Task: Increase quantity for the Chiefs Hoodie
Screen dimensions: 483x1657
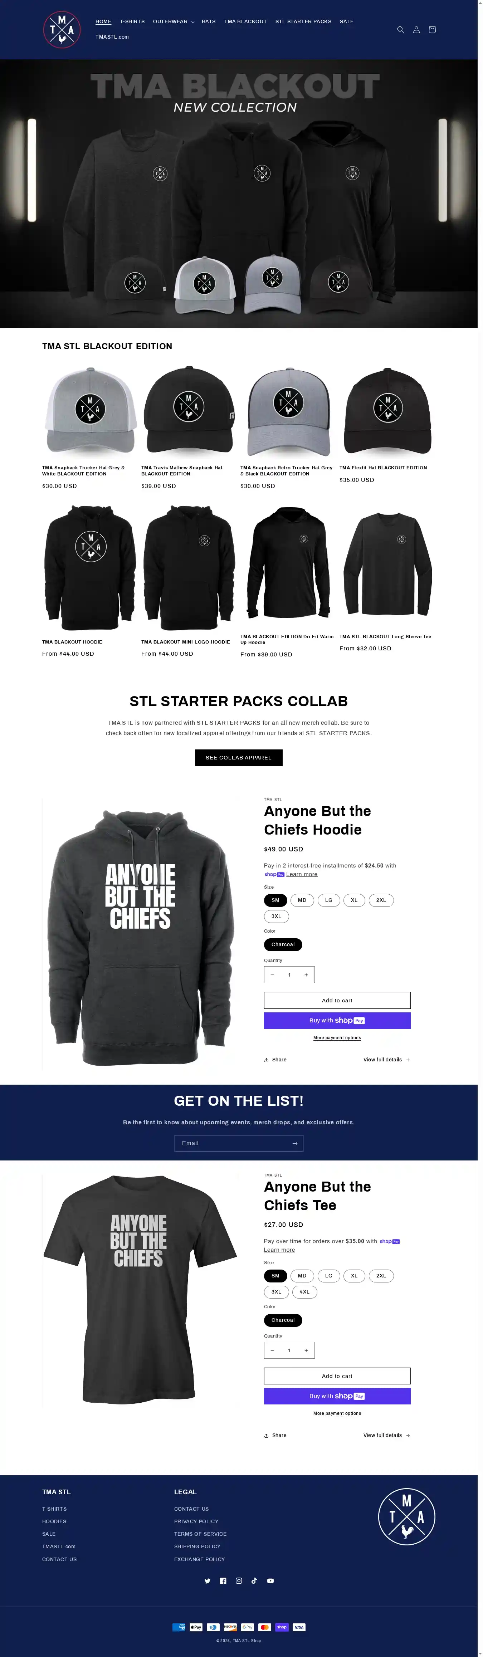Action: [x=306, y=974]
